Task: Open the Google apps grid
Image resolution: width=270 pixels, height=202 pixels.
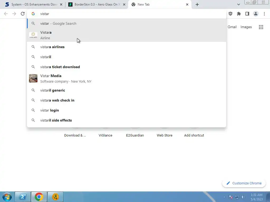Action: pos(261,27)
